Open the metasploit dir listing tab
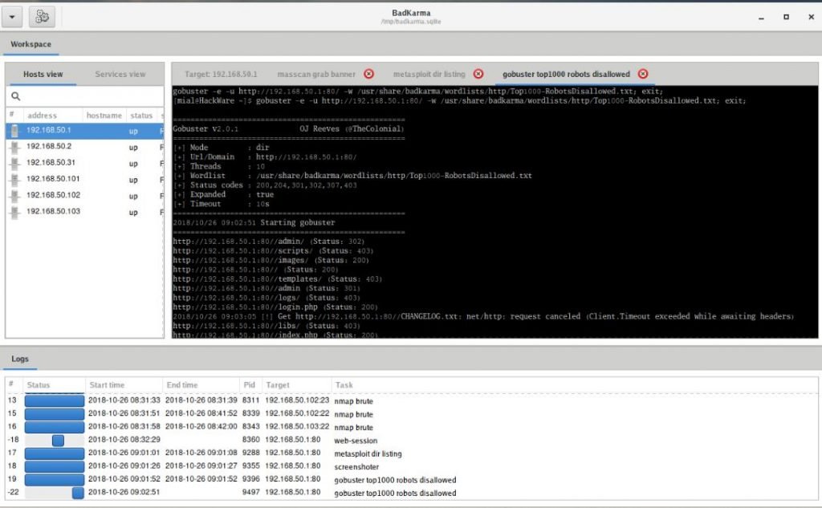Image resolution: width=822 pixels, height=508 pixels. 429,75
